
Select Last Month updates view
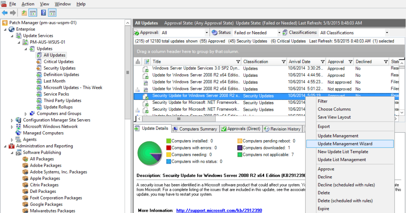coord(54,81)
